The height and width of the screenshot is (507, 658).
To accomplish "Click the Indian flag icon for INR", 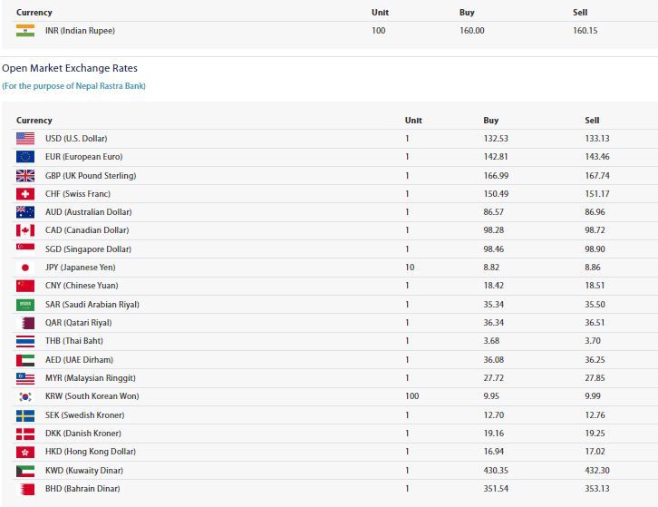I will 25,31.
